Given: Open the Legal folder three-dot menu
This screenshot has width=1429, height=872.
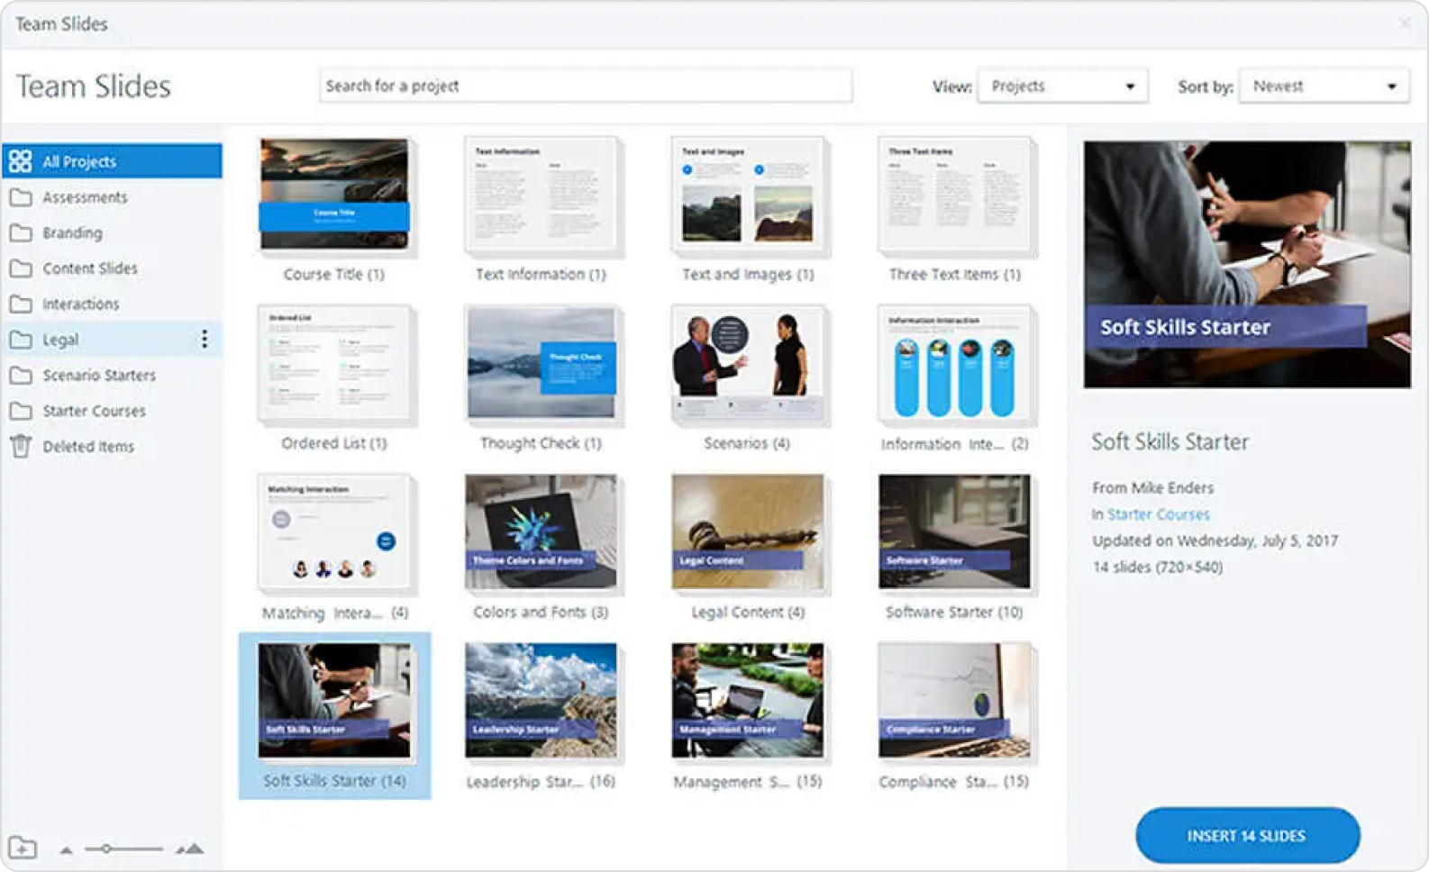Looking at the screenshot, I should pyautogui.click(x=205, y=339).
